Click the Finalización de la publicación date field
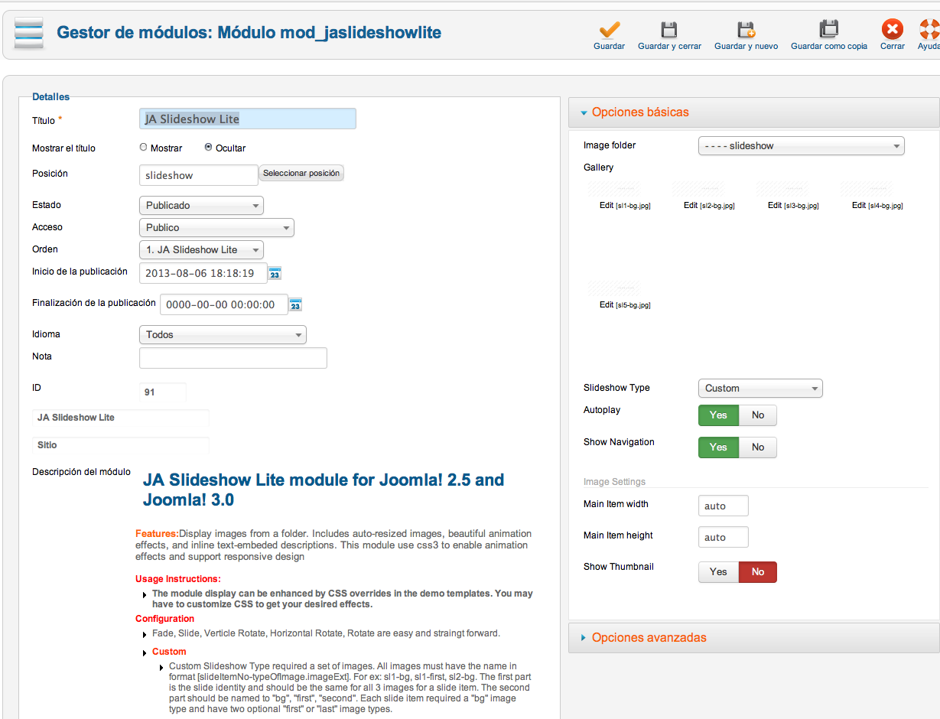940x719 pixels. 224,304
